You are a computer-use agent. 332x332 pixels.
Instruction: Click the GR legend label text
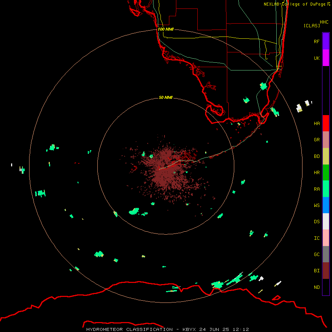click(317, 140)
